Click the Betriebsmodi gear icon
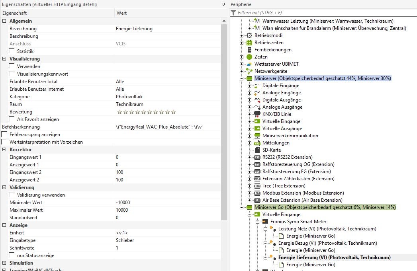 tap(249, 35)
